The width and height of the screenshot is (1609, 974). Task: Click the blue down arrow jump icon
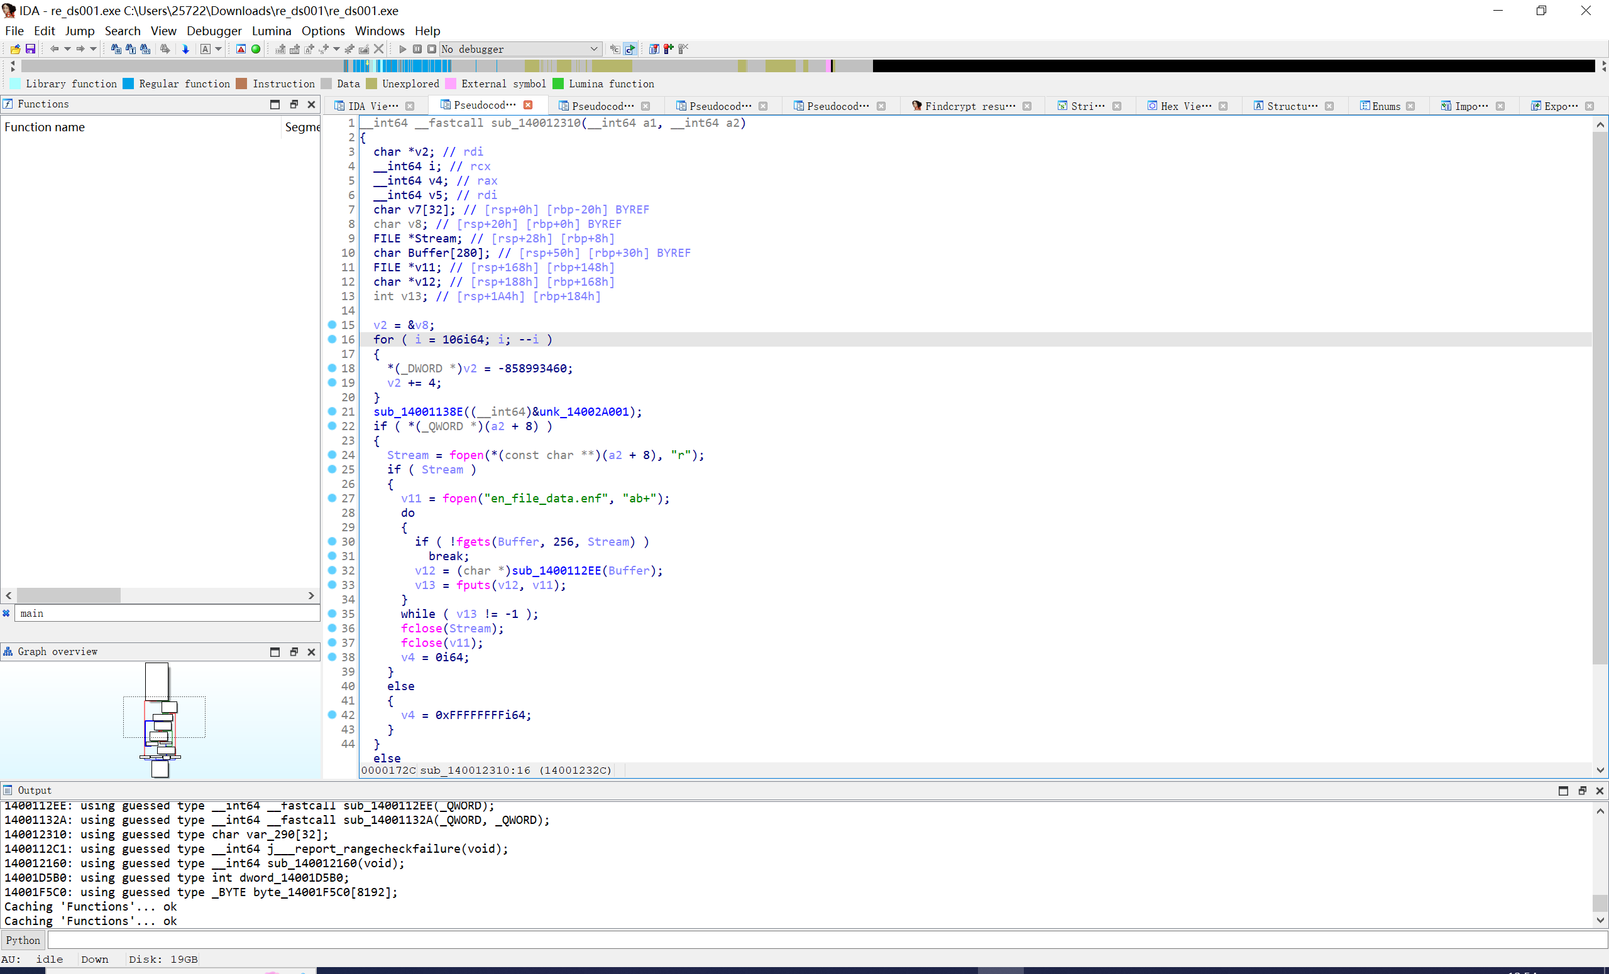(185, 49)
